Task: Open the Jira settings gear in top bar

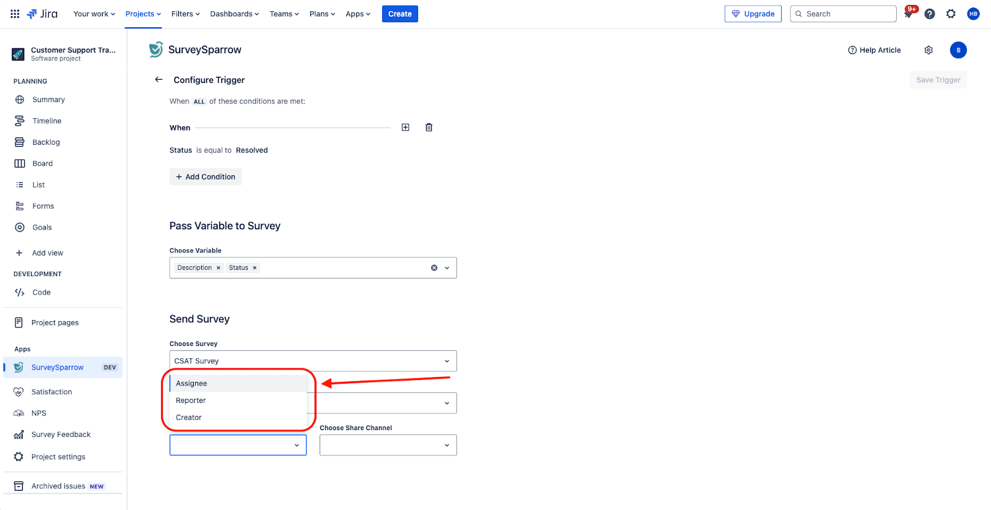Action: pyautogui.click(x=951, y=14)
